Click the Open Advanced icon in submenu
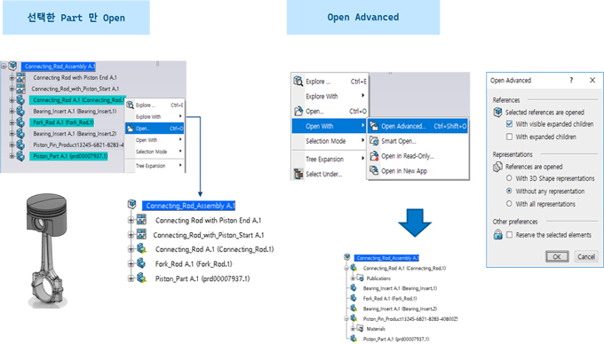The width and height of the screenshot is (604, 344). pyautogui.click(x=374, y=126)
